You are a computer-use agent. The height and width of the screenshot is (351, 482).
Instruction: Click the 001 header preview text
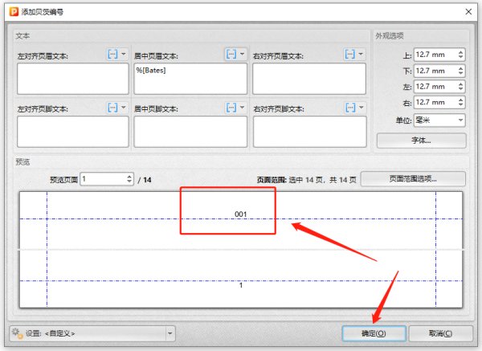(x=241, y=214)
